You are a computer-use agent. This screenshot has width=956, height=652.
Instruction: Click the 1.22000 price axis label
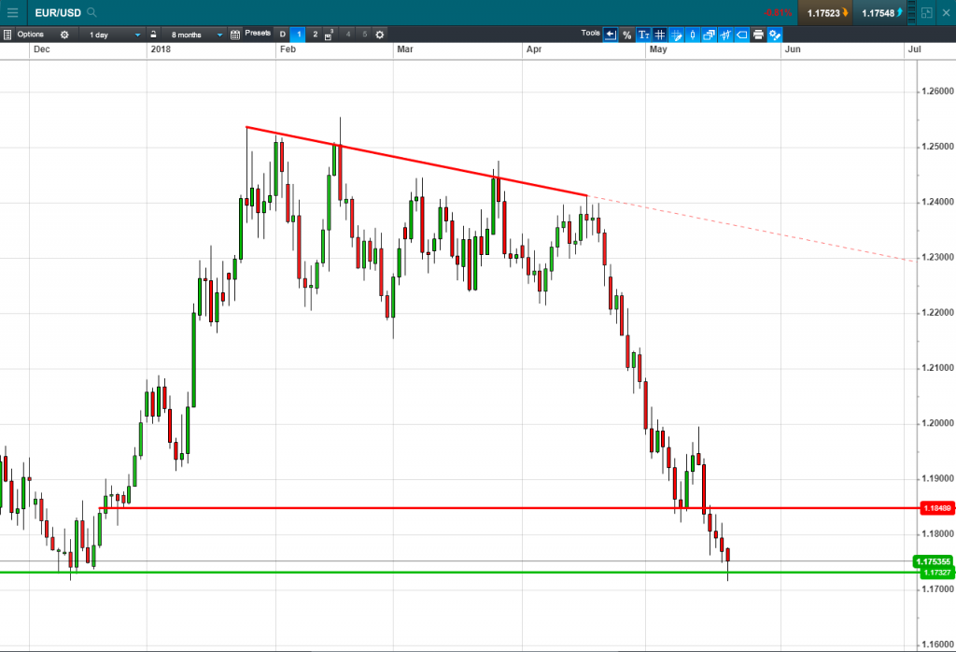click(x=937, y=313)
